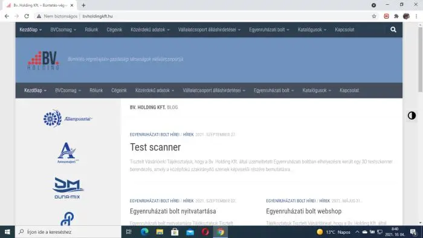Open the Test scanner article
The width and height of the screenshot is (423, 238).
pyautogui.click(x=155, y=147)
